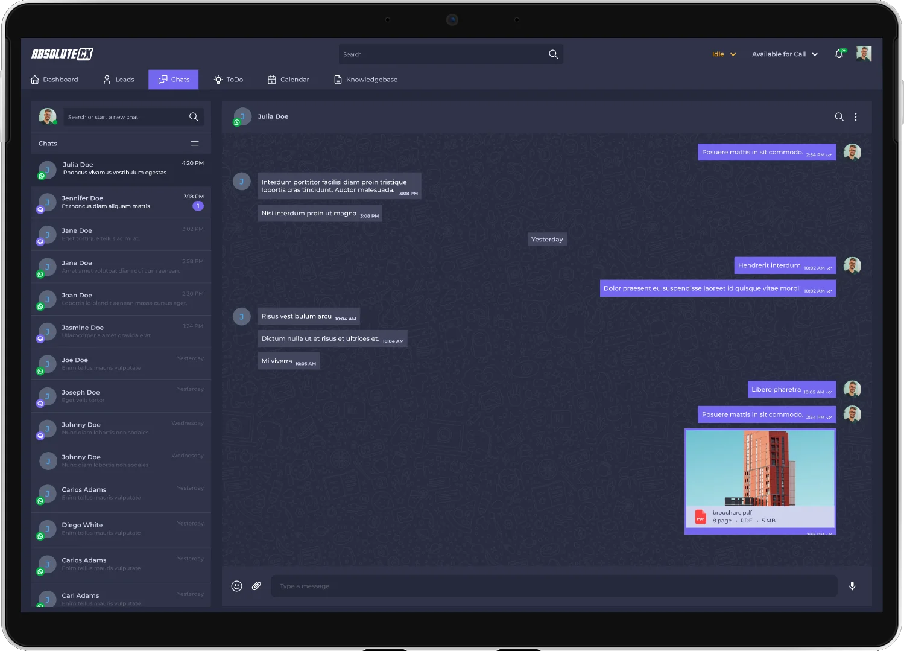Open the Leads tab
The image size is (904, 651).
coord(118,80)
